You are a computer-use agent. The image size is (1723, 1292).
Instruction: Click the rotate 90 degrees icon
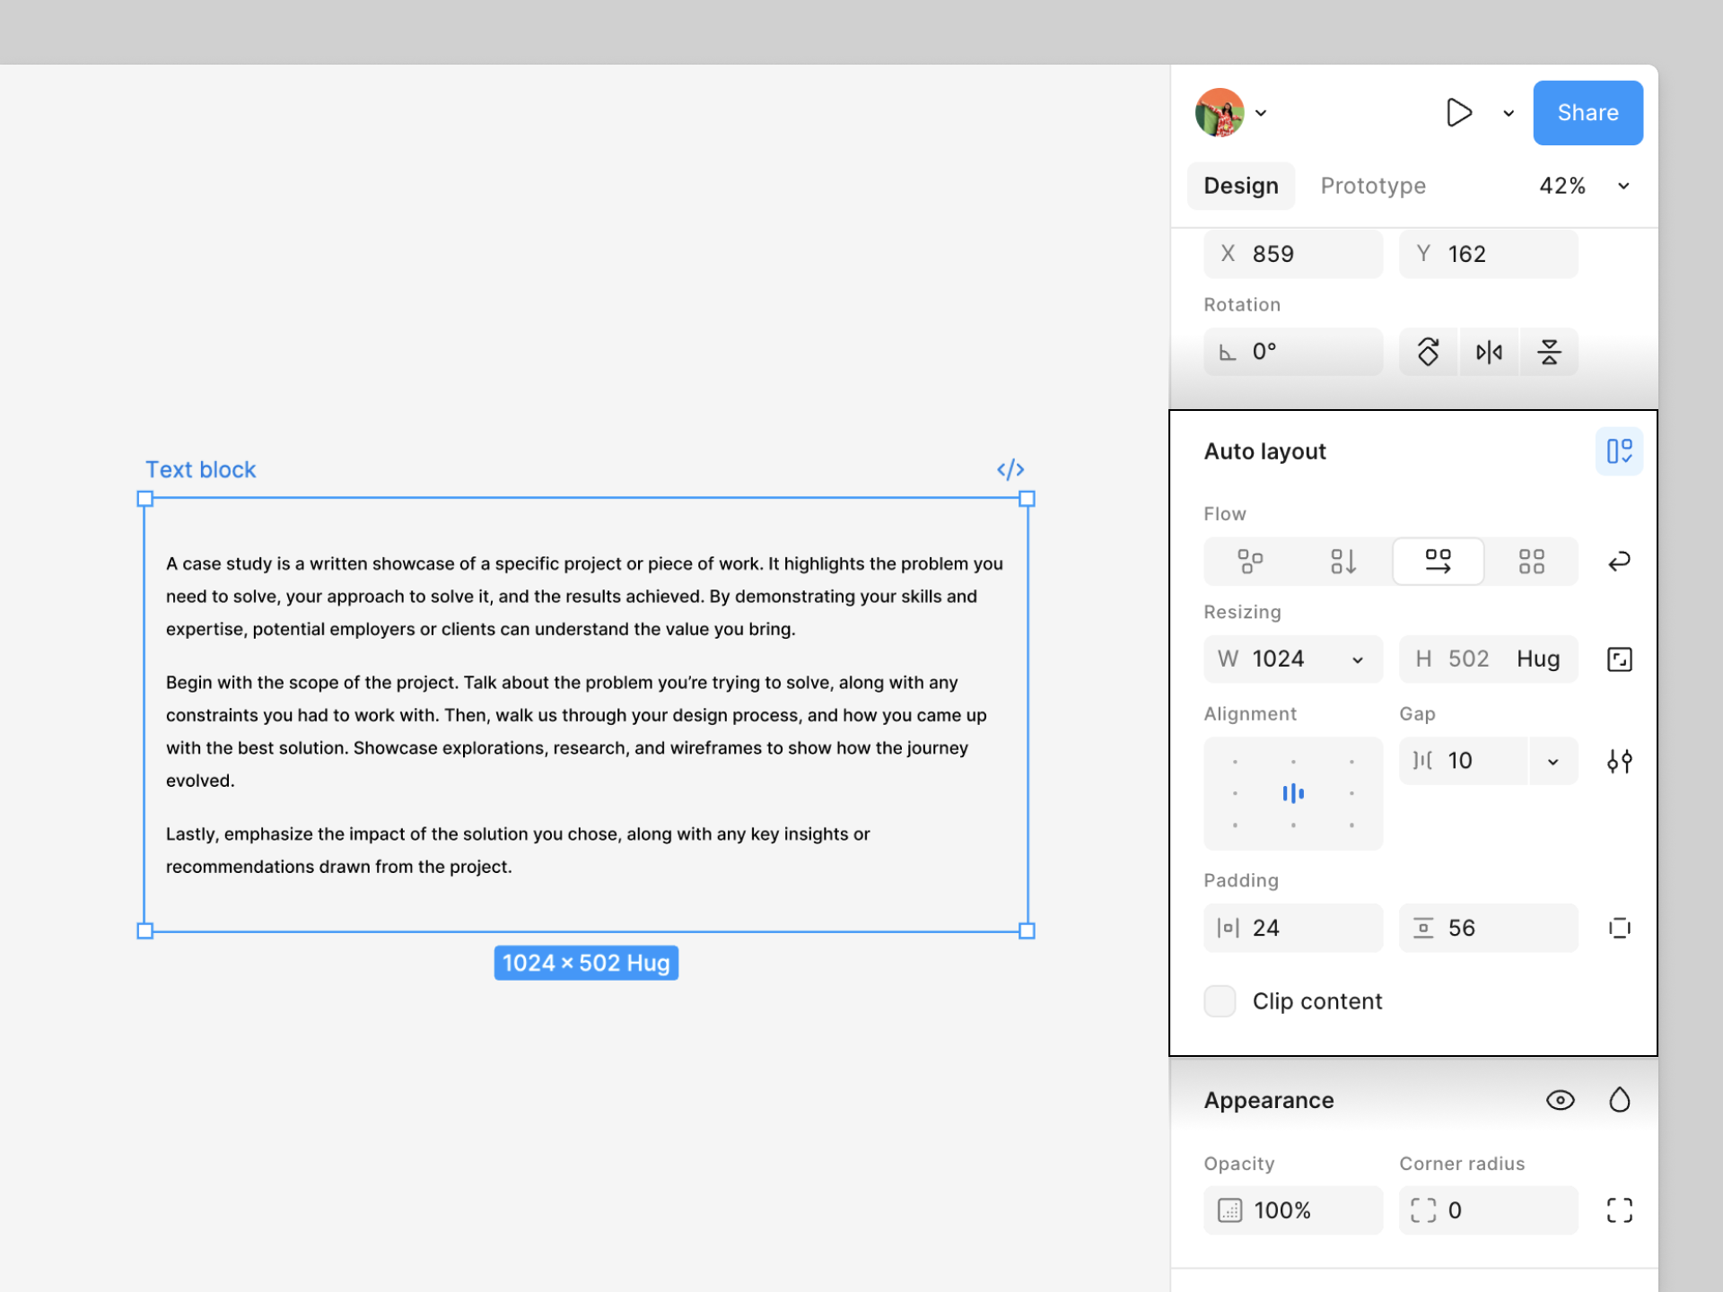(x=1428, y=352)
